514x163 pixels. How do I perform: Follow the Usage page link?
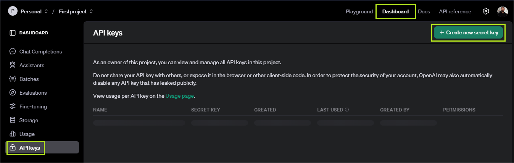(180, 96)
